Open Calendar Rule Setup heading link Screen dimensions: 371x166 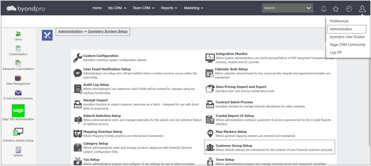tap(231, 69)
